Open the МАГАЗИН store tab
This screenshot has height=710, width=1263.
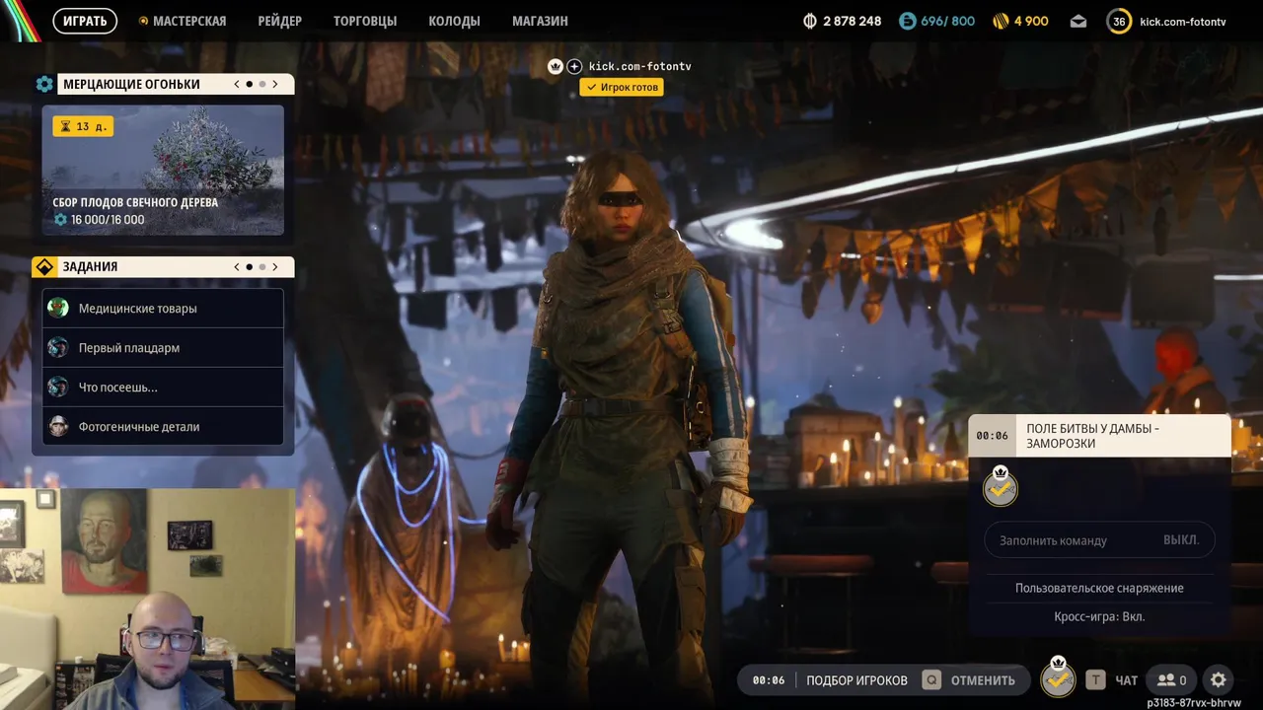540,21
